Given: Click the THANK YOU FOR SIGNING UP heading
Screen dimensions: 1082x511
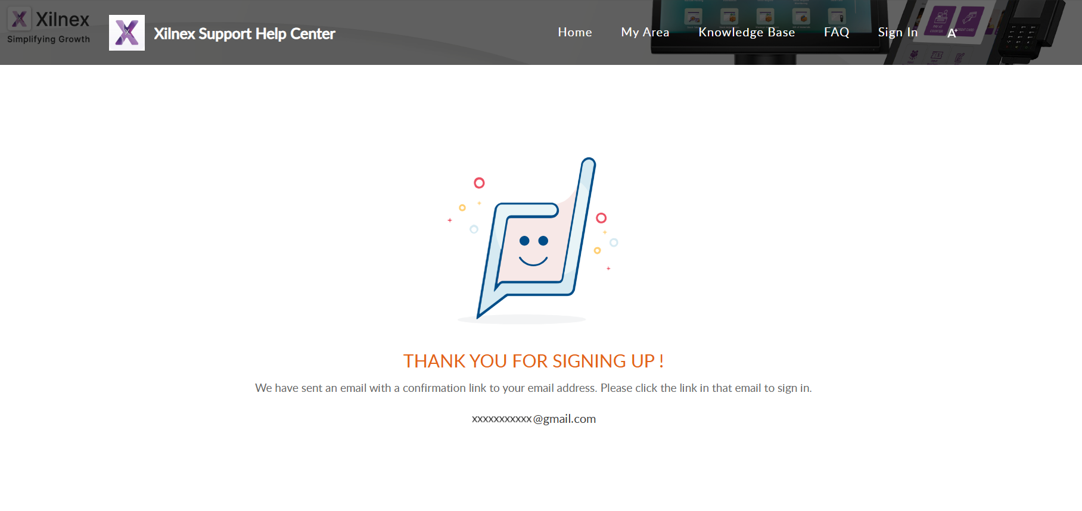Looking at the screenshot, I should [x=533, y=361].
